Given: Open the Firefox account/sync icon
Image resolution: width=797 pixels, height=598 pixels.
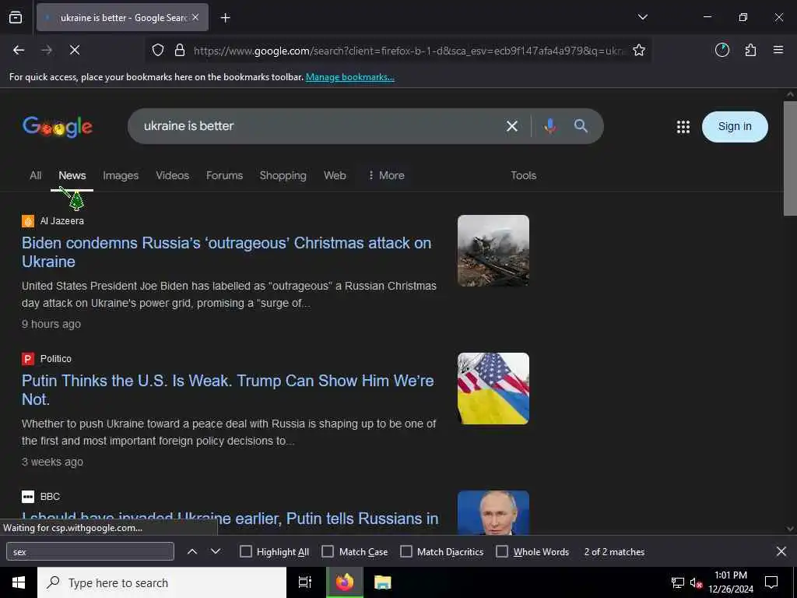Looking at the screenshot, I should point(722,50).
